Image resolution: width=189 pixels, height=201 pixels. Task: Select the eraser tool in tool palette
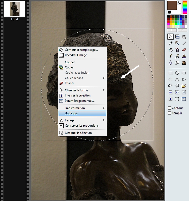coord(184,50)
